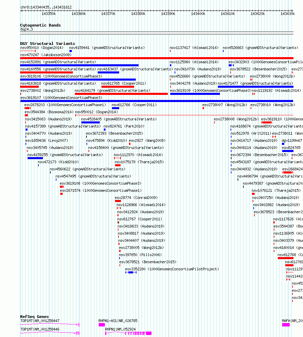Open variant nsv512978 (Arlt2011)
Screen dimensions: 303x337
coord(251,133)
